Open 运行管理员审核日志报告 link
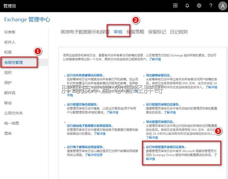This screenshot has width=228, height=179. tap(163, 104)
